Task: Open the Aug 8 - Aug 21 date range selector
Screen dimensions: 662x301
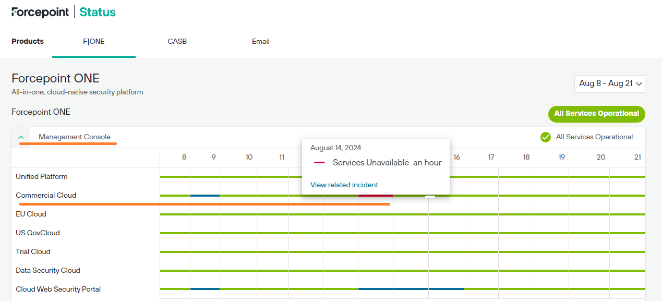Action: pyautogui.click(x=609, y=83)
